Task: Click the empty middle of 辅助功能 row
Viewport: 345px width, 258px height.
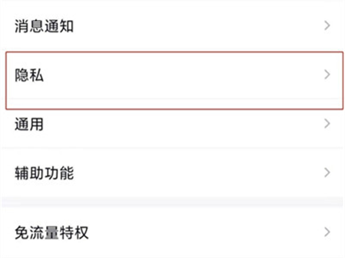Action: click(195, 173)
